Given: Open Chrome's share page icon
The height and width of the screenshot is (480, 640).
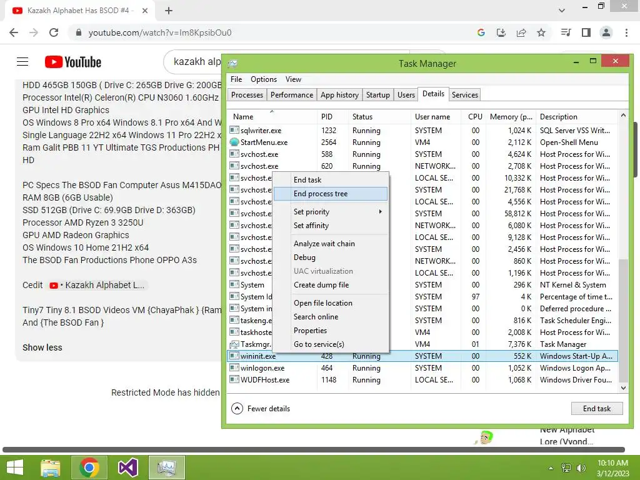Looking at the screenshot, I should coord(521,32).
